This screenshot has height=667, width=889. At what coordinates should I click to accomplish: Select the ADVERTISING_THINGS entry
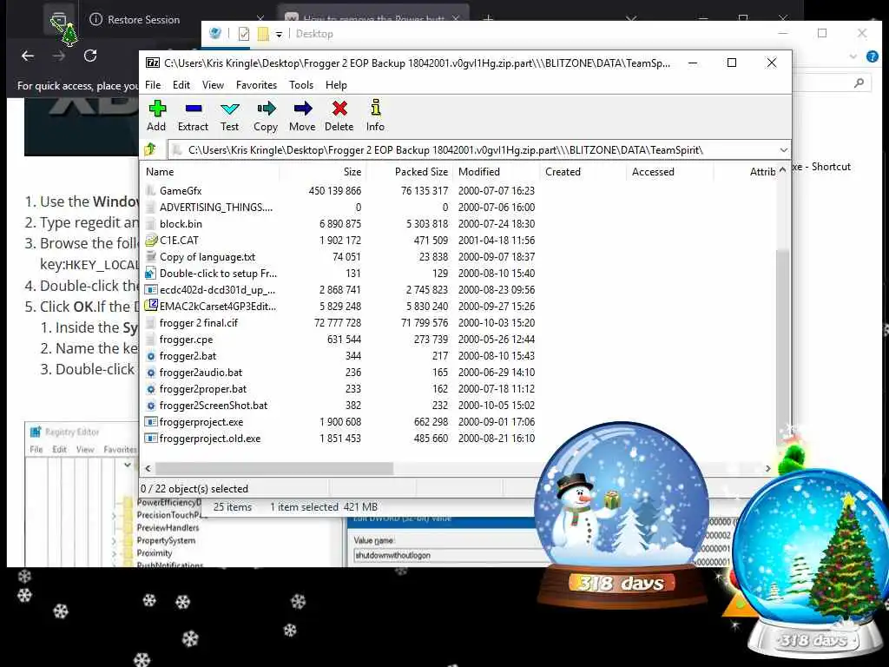pyautogui.click(x=215, y=208)
